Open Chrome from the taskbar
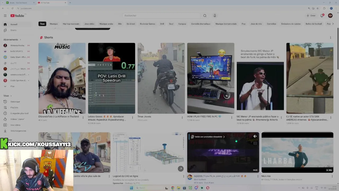The image size is (339, 191). tap(173, 188)
